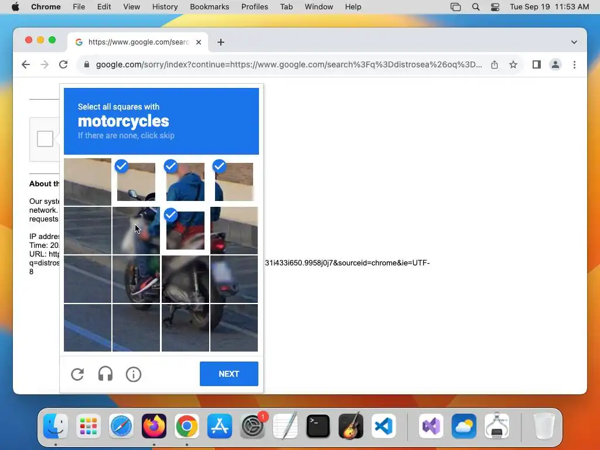The image size is (600, 450).
Task: Open App Store from the Dock
Action: pyautogui.click(x=220, y=426)
